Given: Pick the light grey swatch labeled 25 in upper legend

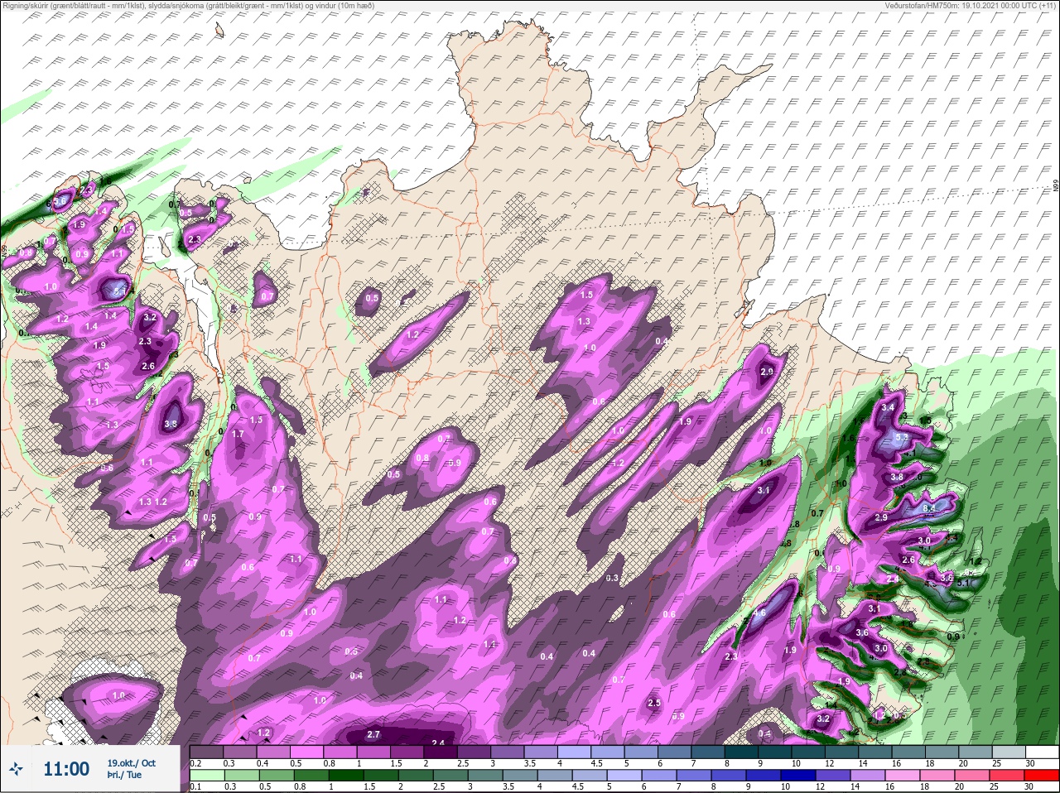Looking at the screenshot, I should tap(1007, 752).
